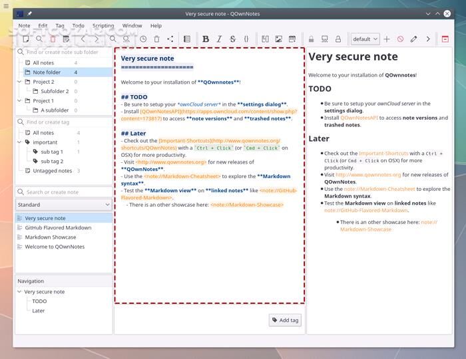The height and width of the screenshot is (359, 466).
Task: Click the share note icon
Action: [x=170, y=39]
